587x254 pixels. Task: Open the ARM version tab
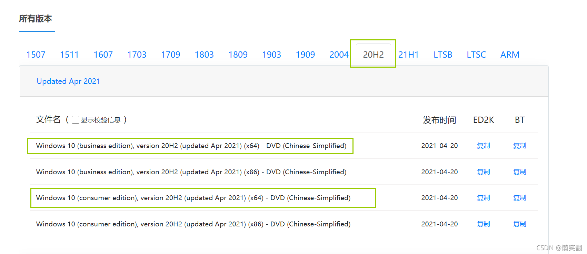pyautogui.click(x=510, y=55)
